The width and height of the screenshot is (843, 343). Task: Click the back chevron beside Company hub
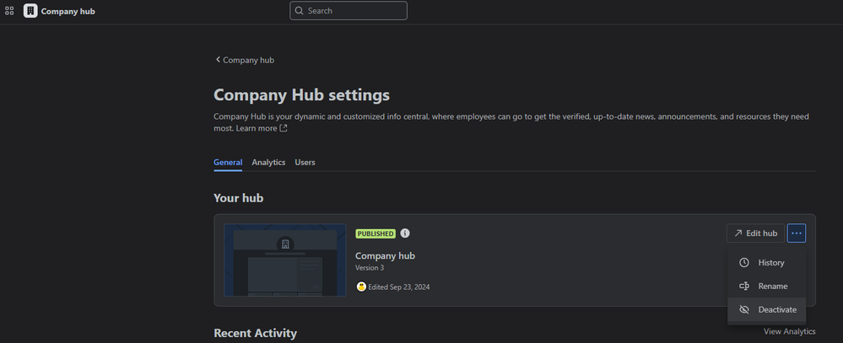point(218,60)
